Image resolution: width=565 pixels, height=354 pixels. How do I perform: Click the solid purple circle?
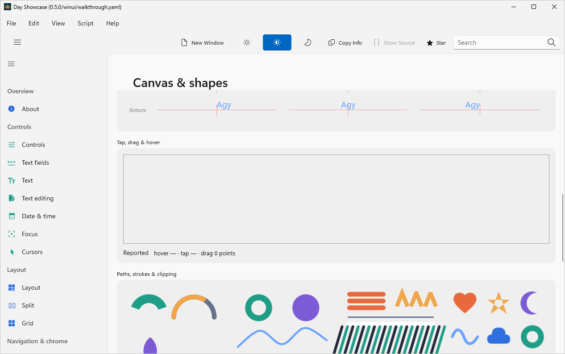click(306, 308)
